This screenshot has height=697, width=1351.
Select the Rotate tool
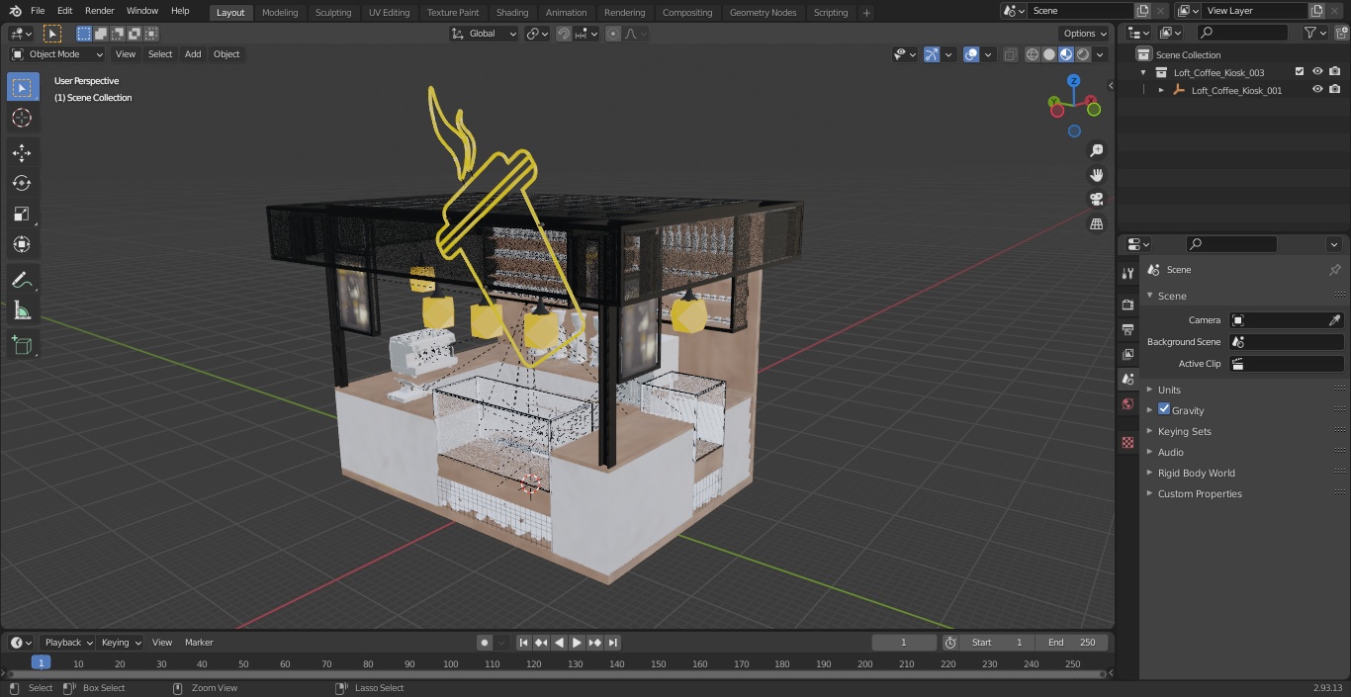coord(22,183)
